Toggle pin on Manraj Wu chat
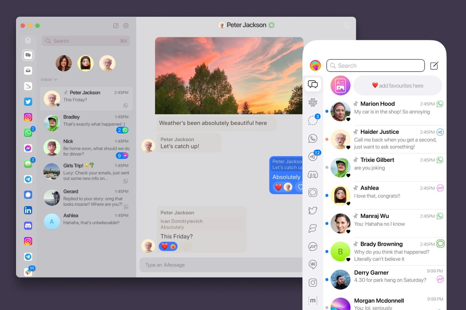 pyautogui.click(x=356, y=216)
